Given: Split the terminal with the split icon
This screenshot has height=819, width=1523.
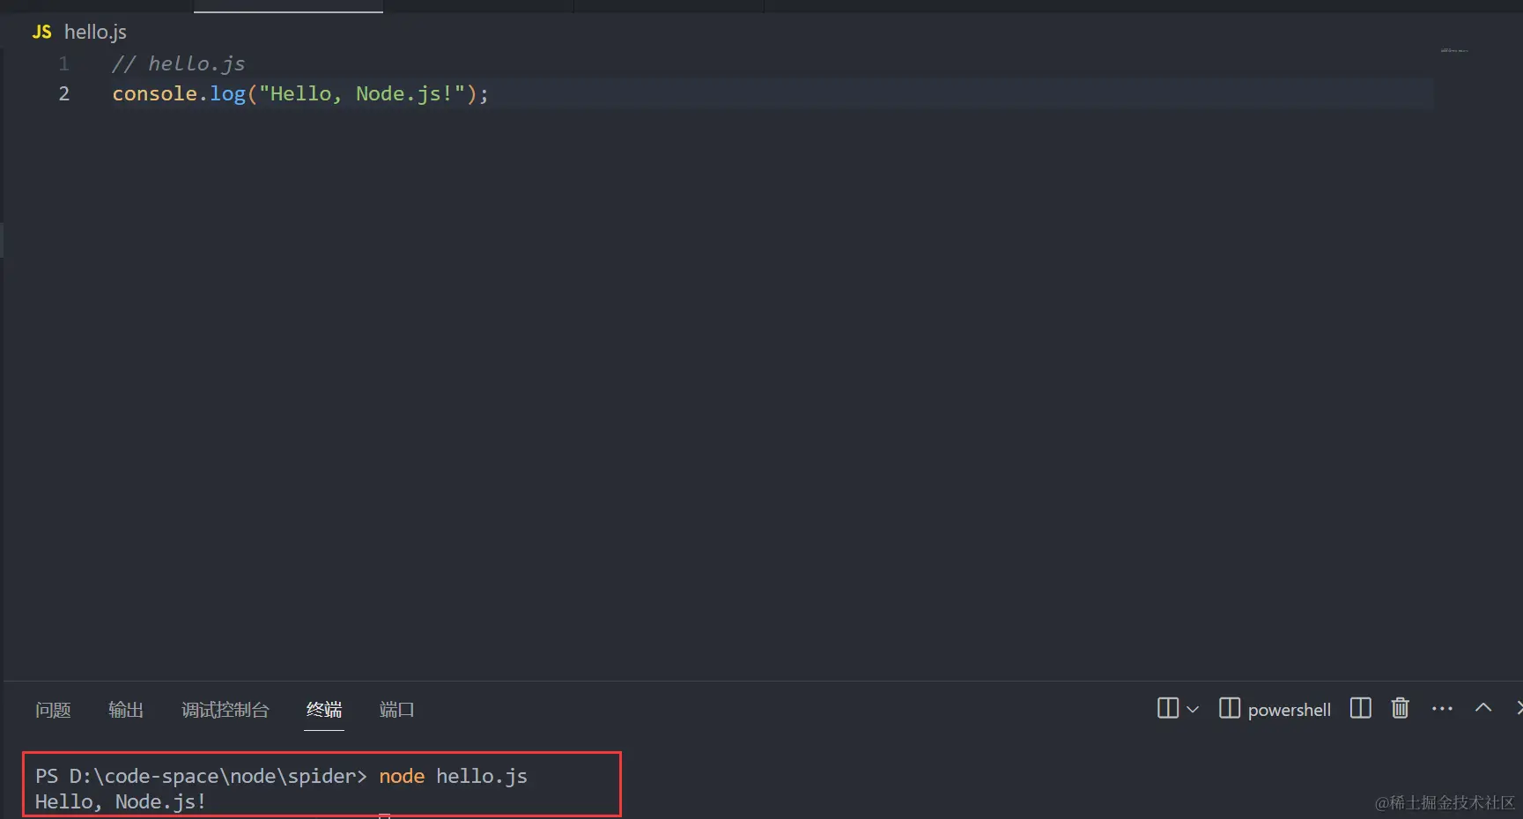Looking at the screenshot, I should (1360, 709).
